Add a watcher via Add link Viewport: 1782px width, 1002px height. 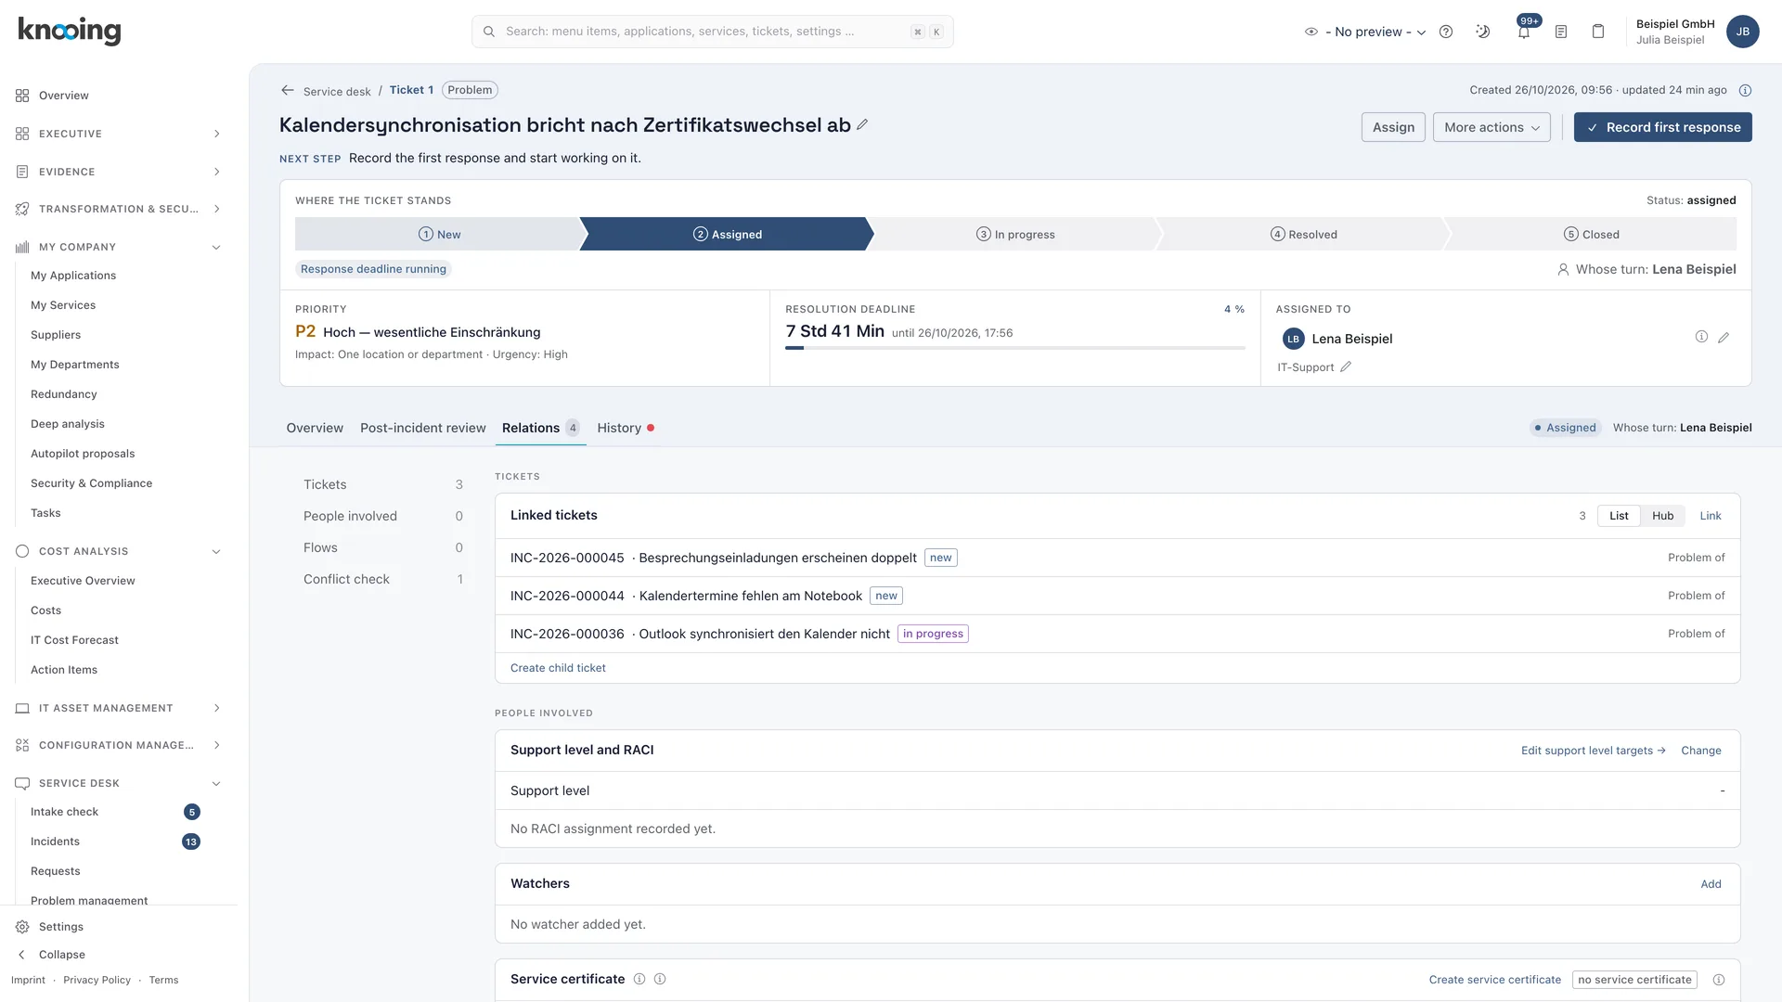1711,884
